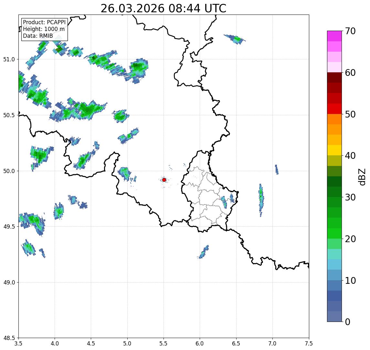Viewport: 370px width, 350px height.
Task: Click the colorbar tick label 40
Action: [x=350, y=156]
